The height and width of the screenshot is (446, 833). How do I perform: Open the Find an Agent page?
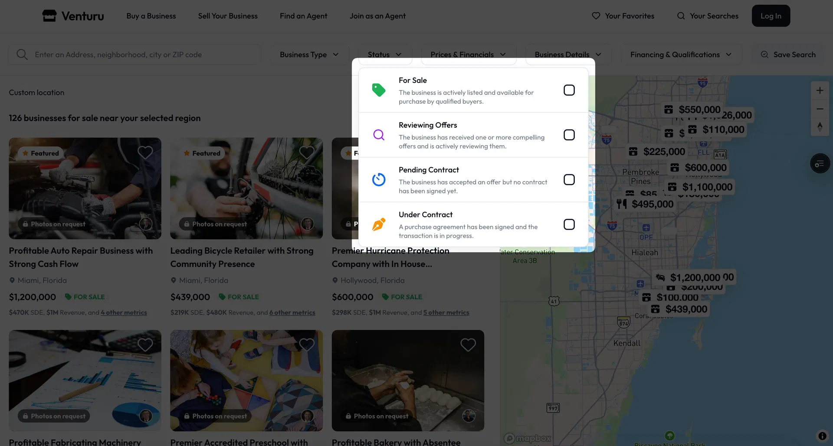(x=303, y=16)
